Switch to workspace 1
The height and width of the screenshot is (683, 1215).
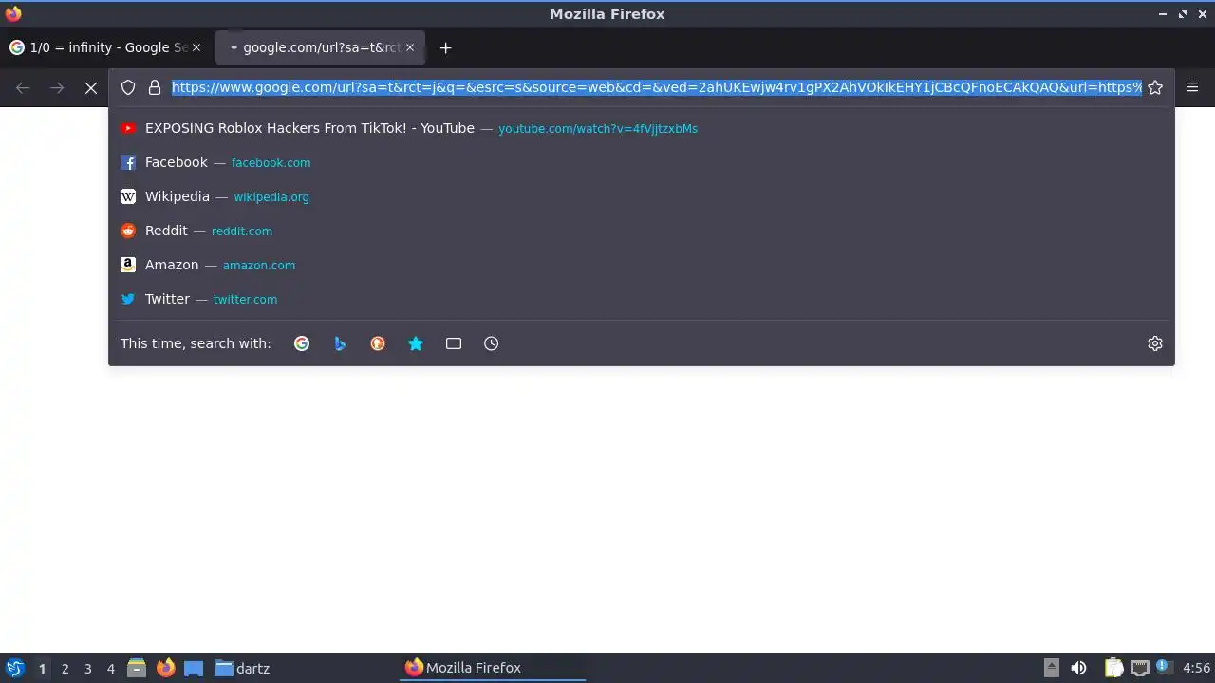coord(42,669)
